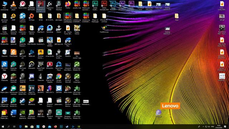Open VLC media player desktop shortcut
This screenshot has width=229, height=129.
point(14,6)
